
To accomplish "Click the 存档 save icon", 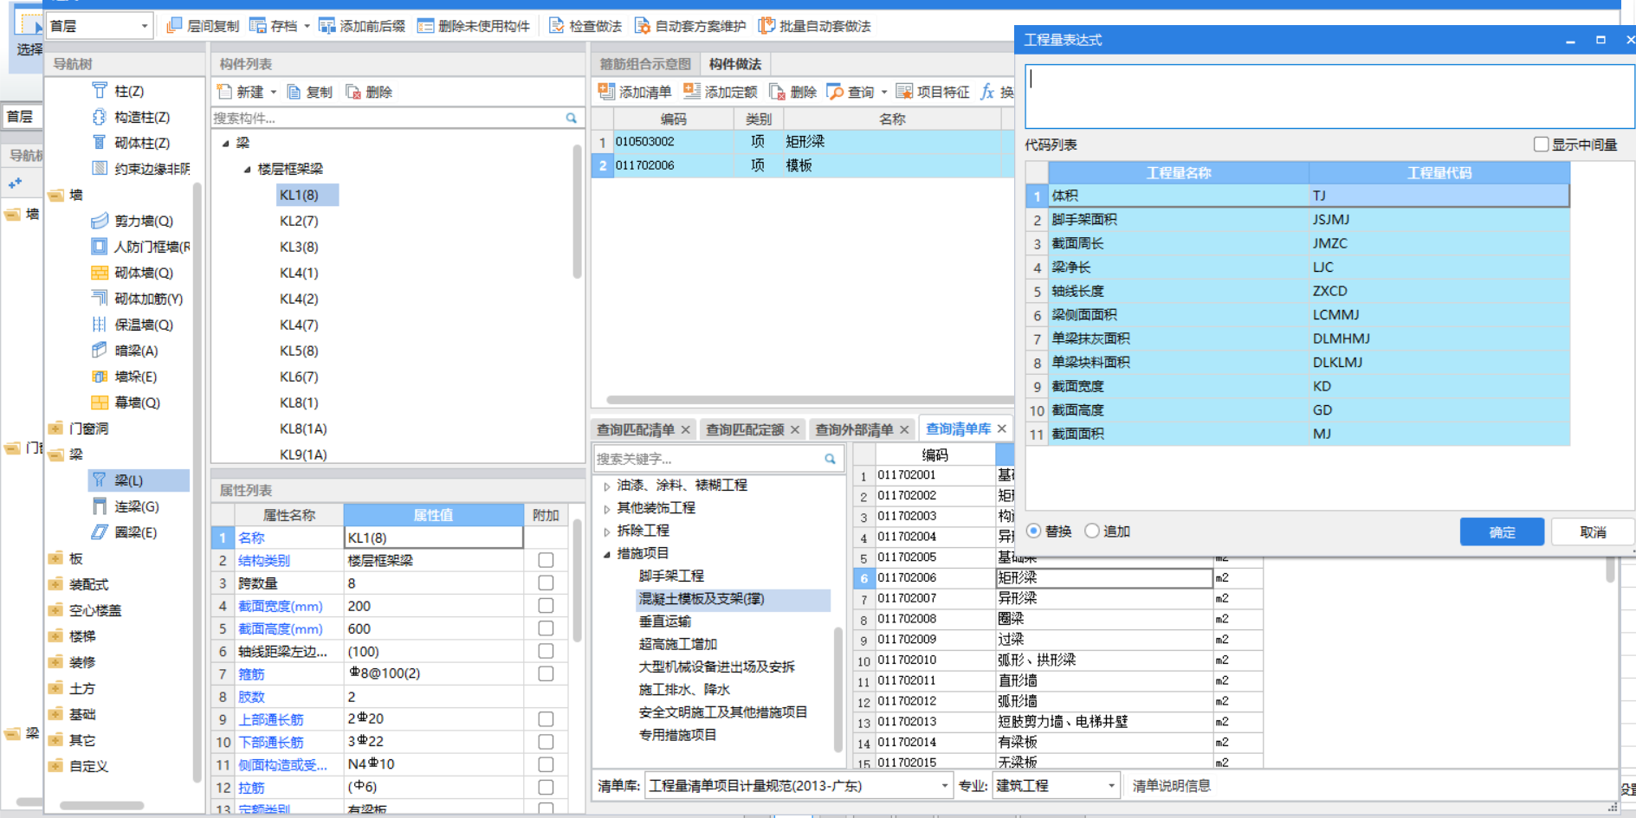I will pyautogui.click(x=258, y=26).
